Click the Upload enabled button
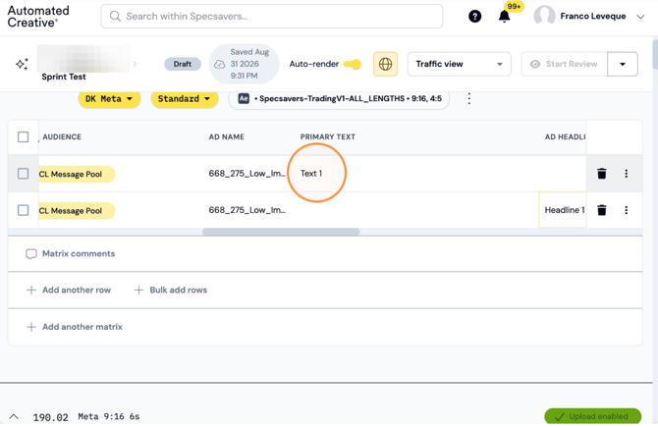Viewport: 658px width, 427px height. 592,416
